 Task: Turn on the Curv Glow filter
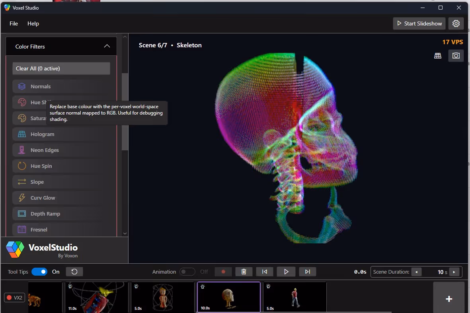click(x=61, y=198)
